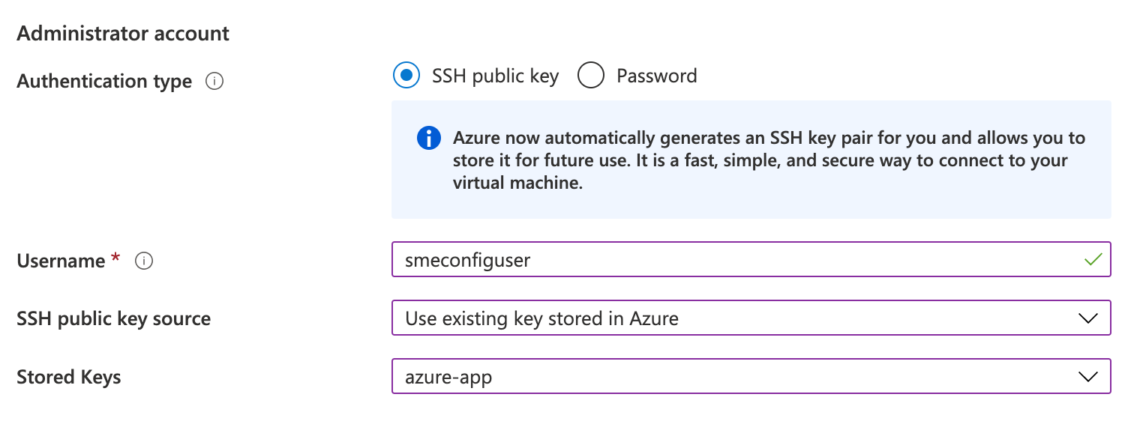Click info icon next to Username
Viewport: 1125px width, 442px height.
coord(144,261)
